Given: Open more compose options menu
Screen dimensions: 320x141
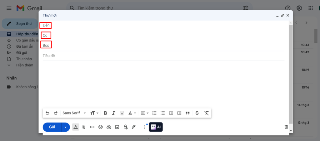Looking at the screenshot, I should click(x=145, y=127).
